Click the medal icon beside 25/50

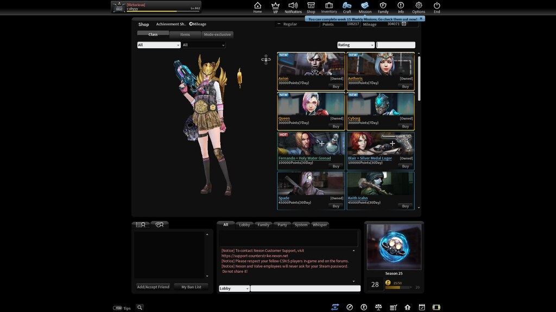pos(388,283)
